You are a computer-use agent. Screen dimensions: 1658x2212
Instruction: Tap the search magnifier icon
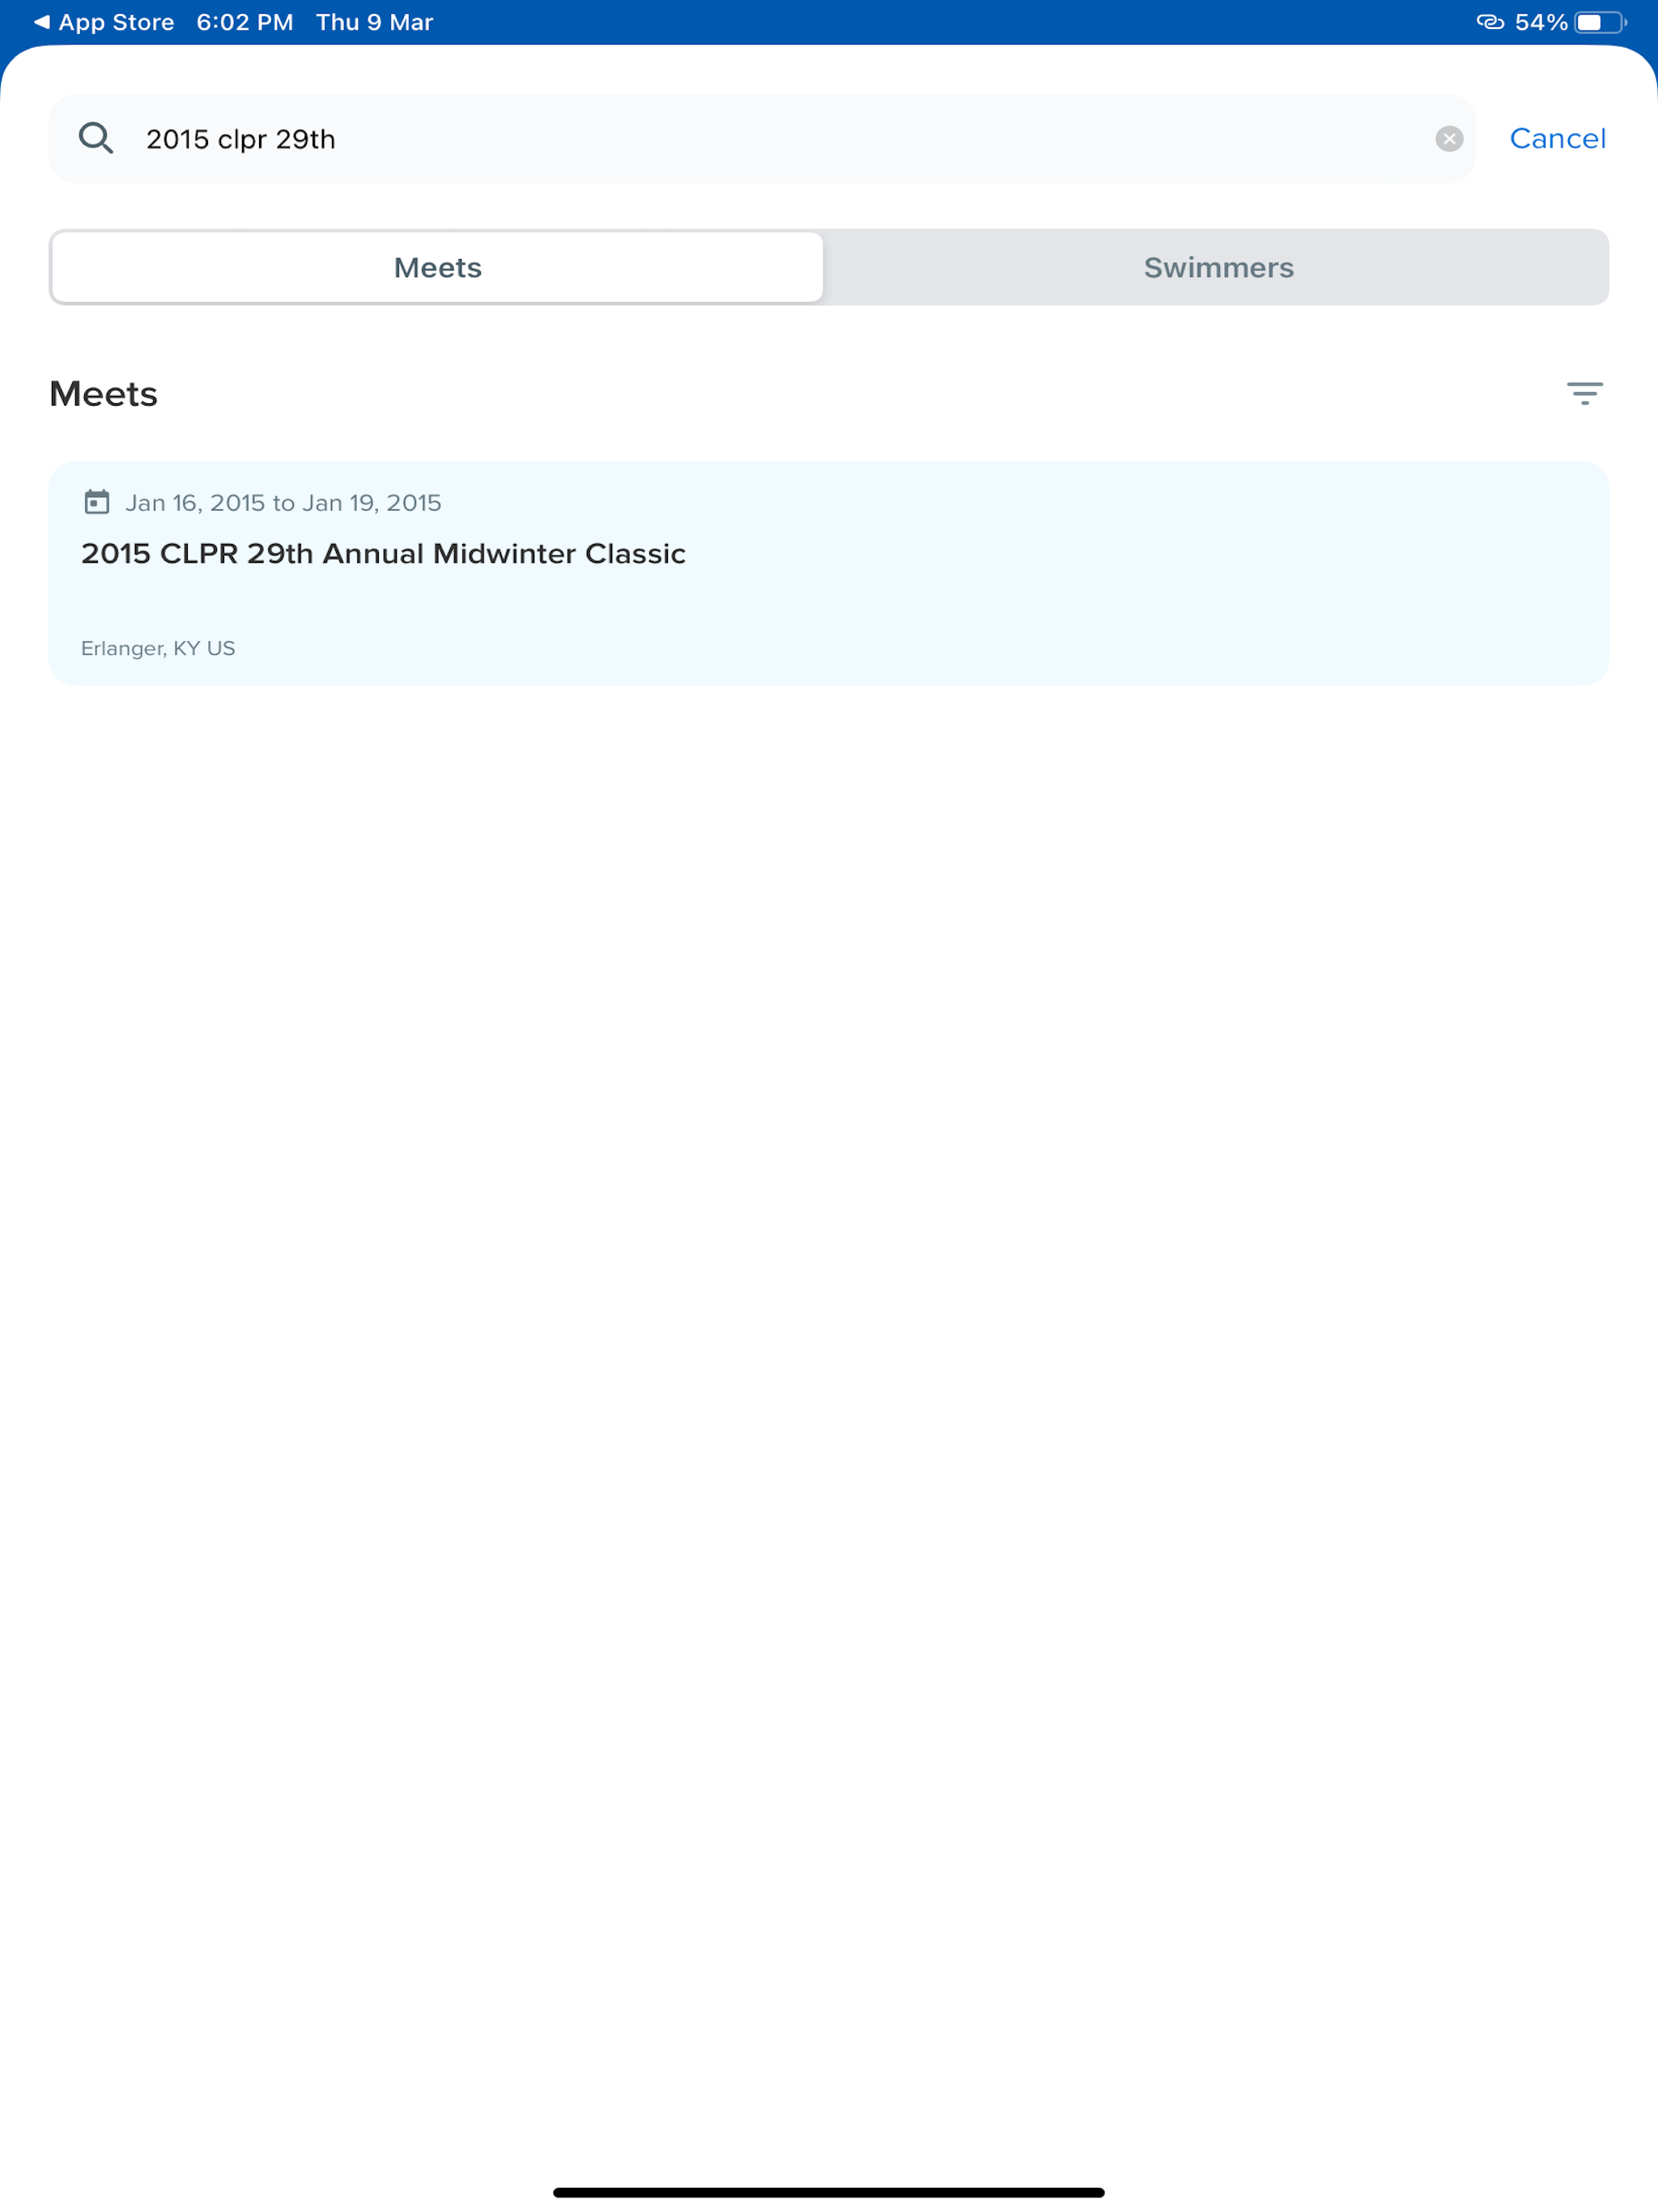point(96,138)
